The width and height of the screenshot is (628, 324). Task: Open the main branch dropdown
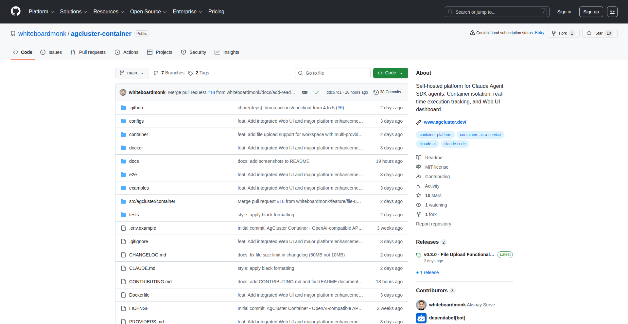point(132,73)
